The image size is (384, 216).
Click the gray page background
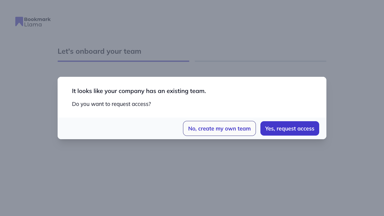192,180
